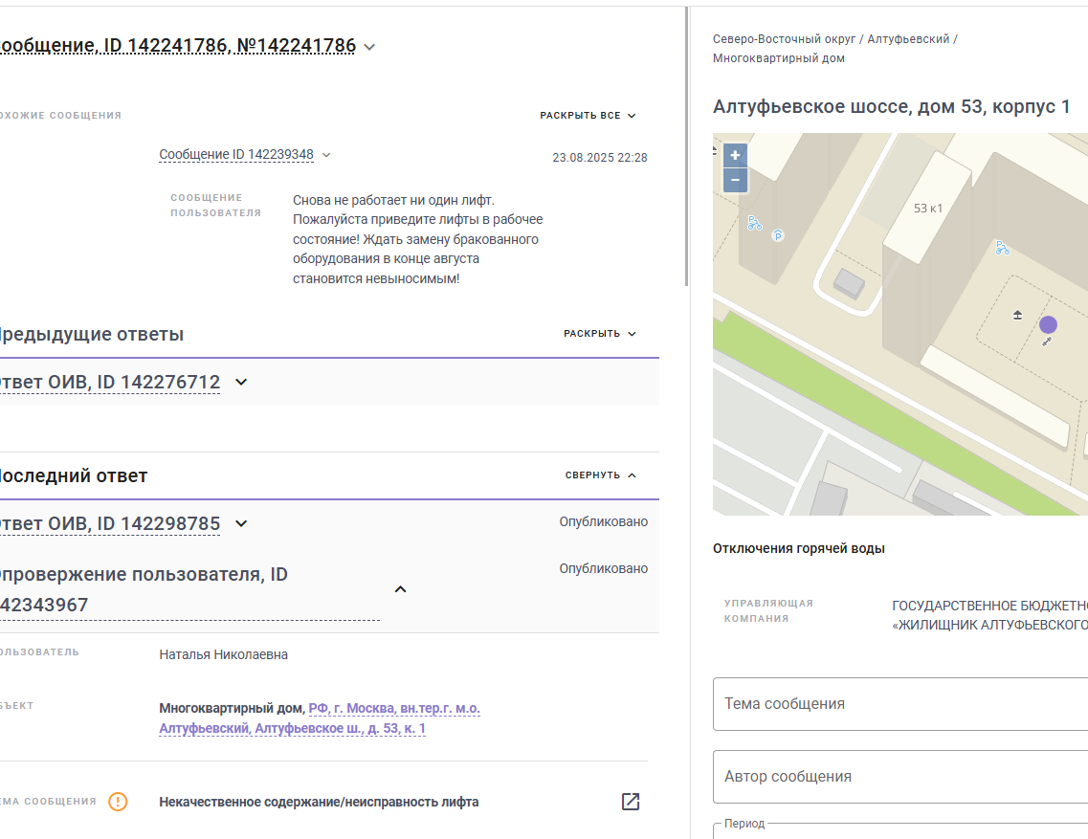Expand Сообщение ID 142239348 chevron
The image size is (1088, 839).
point(326,155)
